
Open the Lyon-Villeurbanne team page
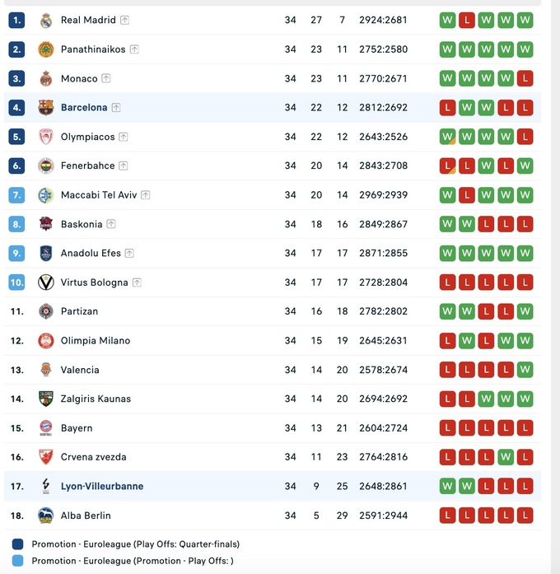[x=102, y=487]
